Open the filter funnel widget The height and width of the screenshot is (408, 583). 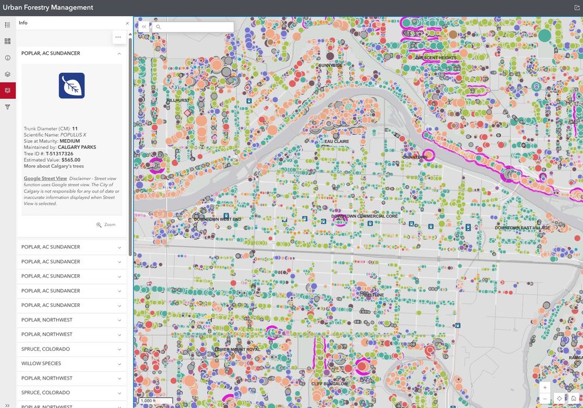pos(8,107)
